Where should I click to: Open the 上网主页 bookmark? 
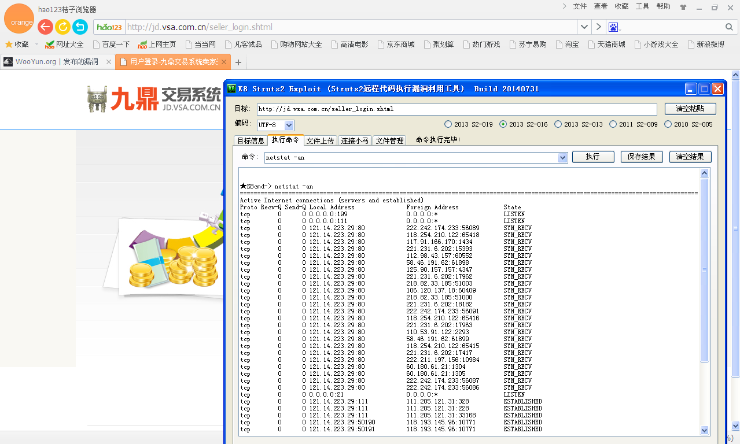[157, 45]
